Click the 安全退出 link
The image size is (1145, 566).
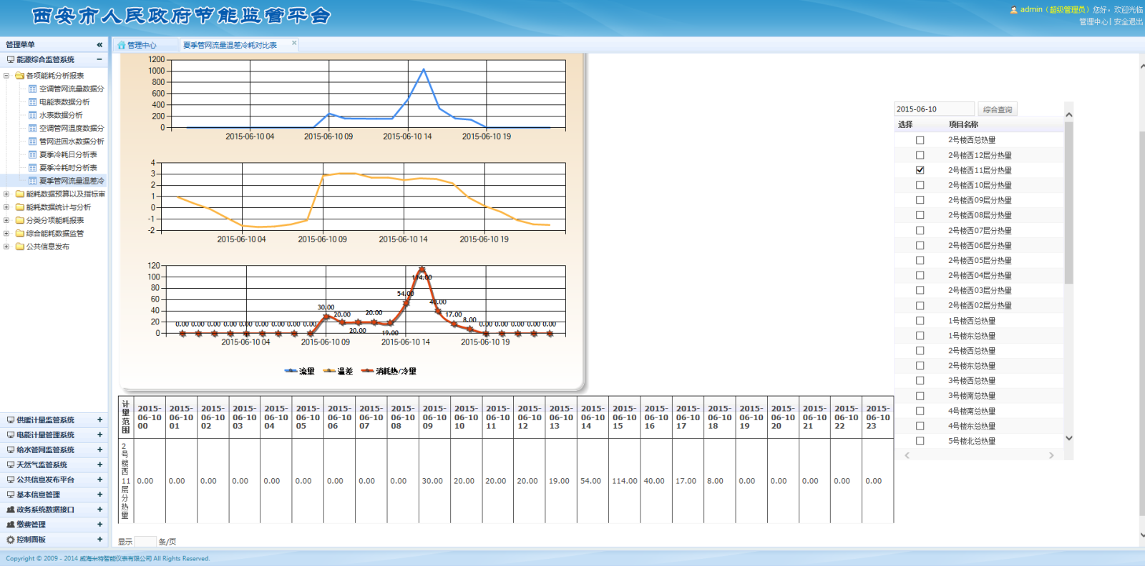[1128, 21]
